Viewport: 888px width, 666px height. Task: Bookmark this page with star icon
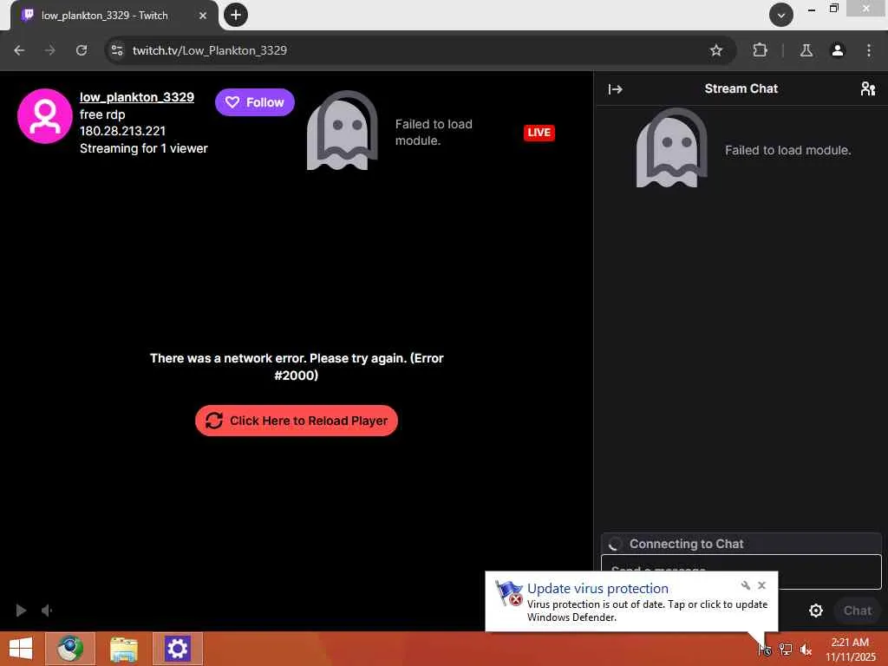(x=715, y=50)
